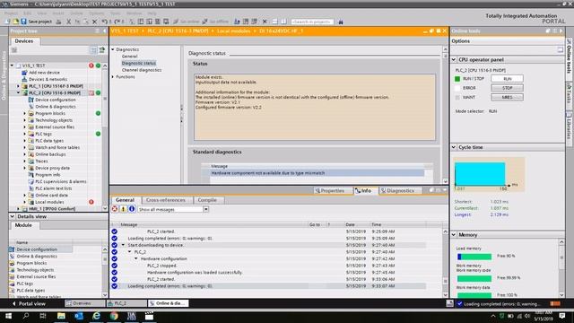Expand the Local modules node
Viewport: 574px width, 323px height.
click(x=25, y=202)
